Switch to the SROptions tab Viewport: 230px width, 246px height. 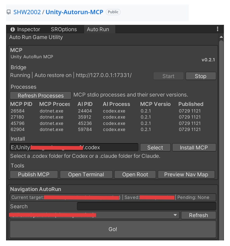pos(64,29)
